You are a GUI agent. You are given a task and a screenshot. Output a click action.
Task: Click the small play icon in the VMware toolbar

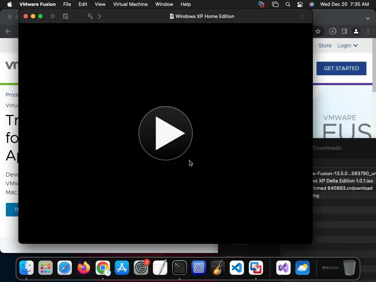pyautogui.click(x=53, y=16)
